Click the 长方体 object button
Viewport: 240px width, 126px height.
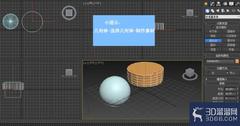point(213,32)
